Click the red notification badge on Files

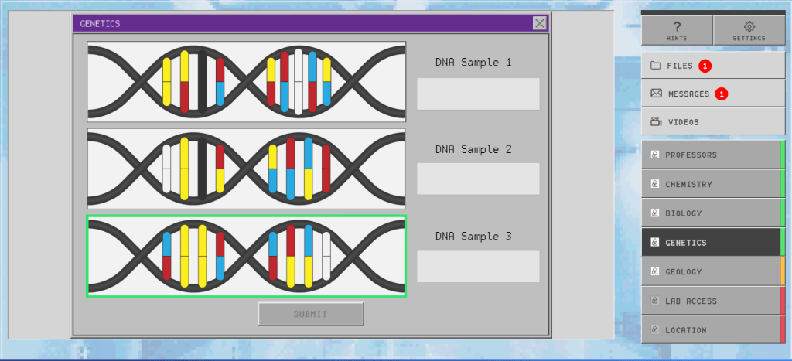[705, 66]
